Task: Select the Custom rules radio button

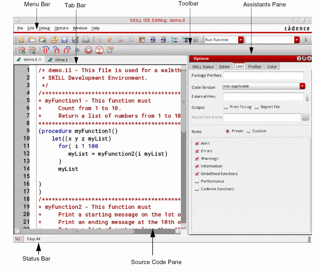Action: point(249,131)
